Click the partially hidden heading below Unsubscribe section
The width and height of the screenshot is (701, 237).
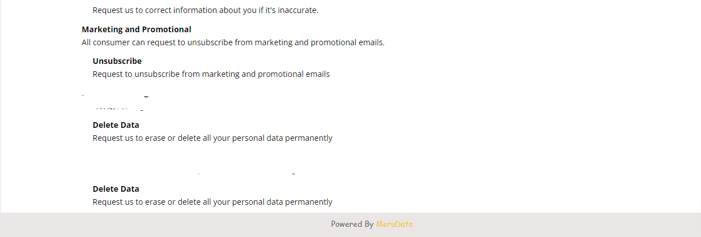click(116, 95)
